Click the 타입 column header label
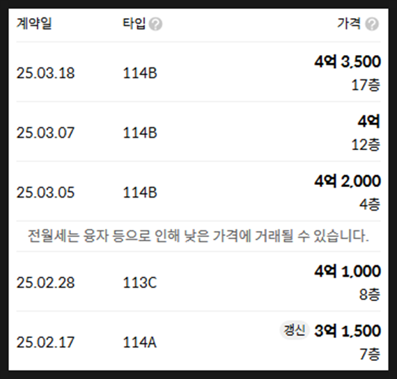397x379 pixels. point(134,24)
